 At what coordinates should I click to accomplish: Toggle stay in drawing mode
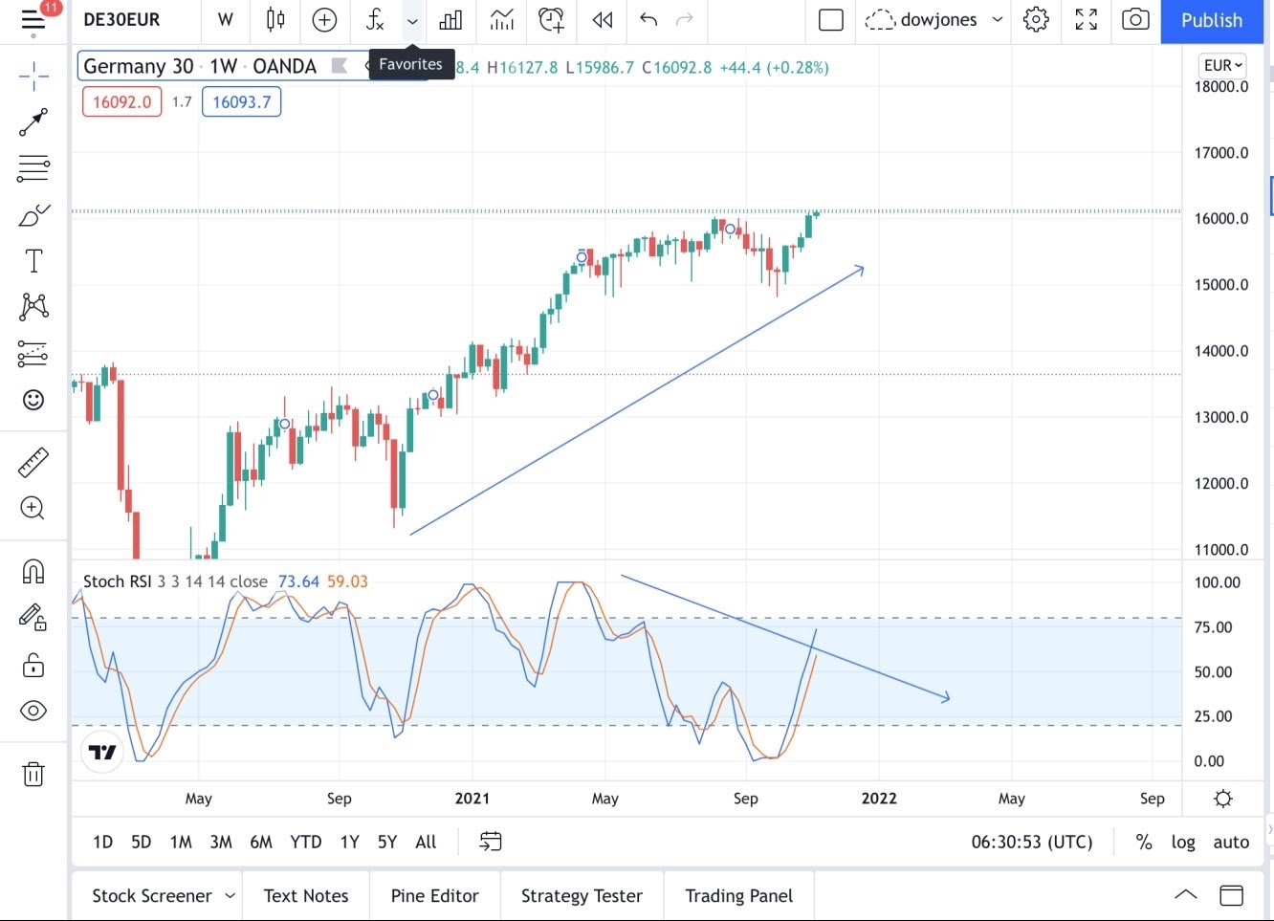pyautogui.click(x=33, y=617)
